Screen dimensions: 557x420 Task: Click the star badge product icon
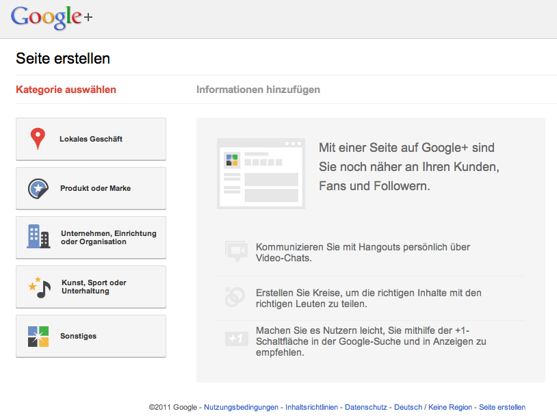38,189
